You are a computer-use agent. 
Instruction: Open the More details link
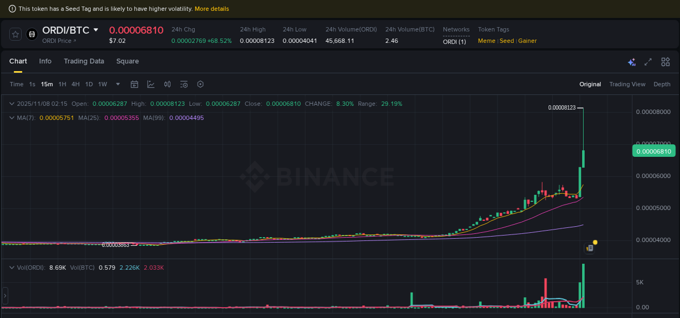pyautogui.click(x=212, y=9)
